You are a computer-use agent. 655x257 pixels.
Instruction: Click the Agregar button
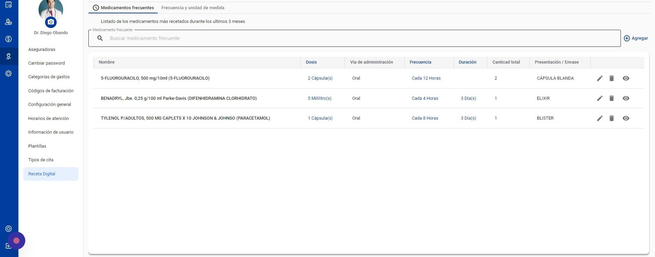click(x=636, y=38)
